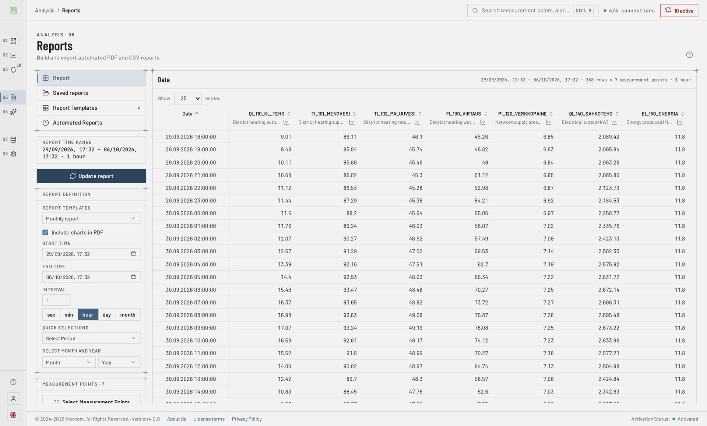Open the trends chart sidebar icon 02
This screenshot has height=426, width=707.
[x=13, y=55]
